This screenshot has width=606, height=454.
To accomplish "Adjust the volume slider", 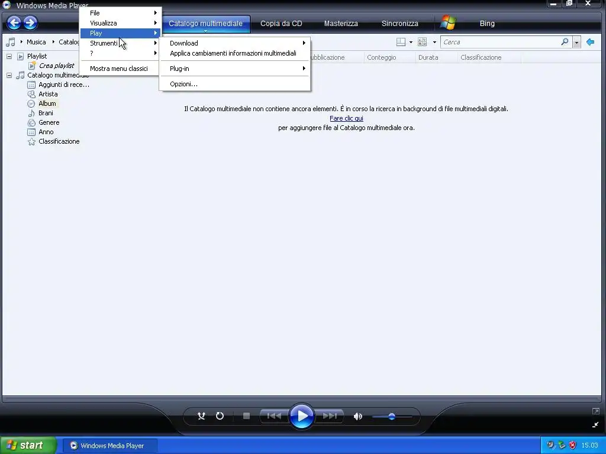I will coord(392,417).
